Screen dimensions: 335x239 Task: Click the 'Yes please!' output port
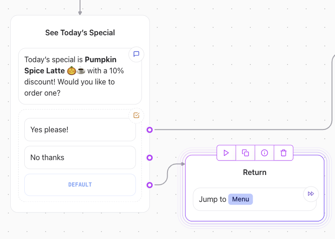click(149, 129)
